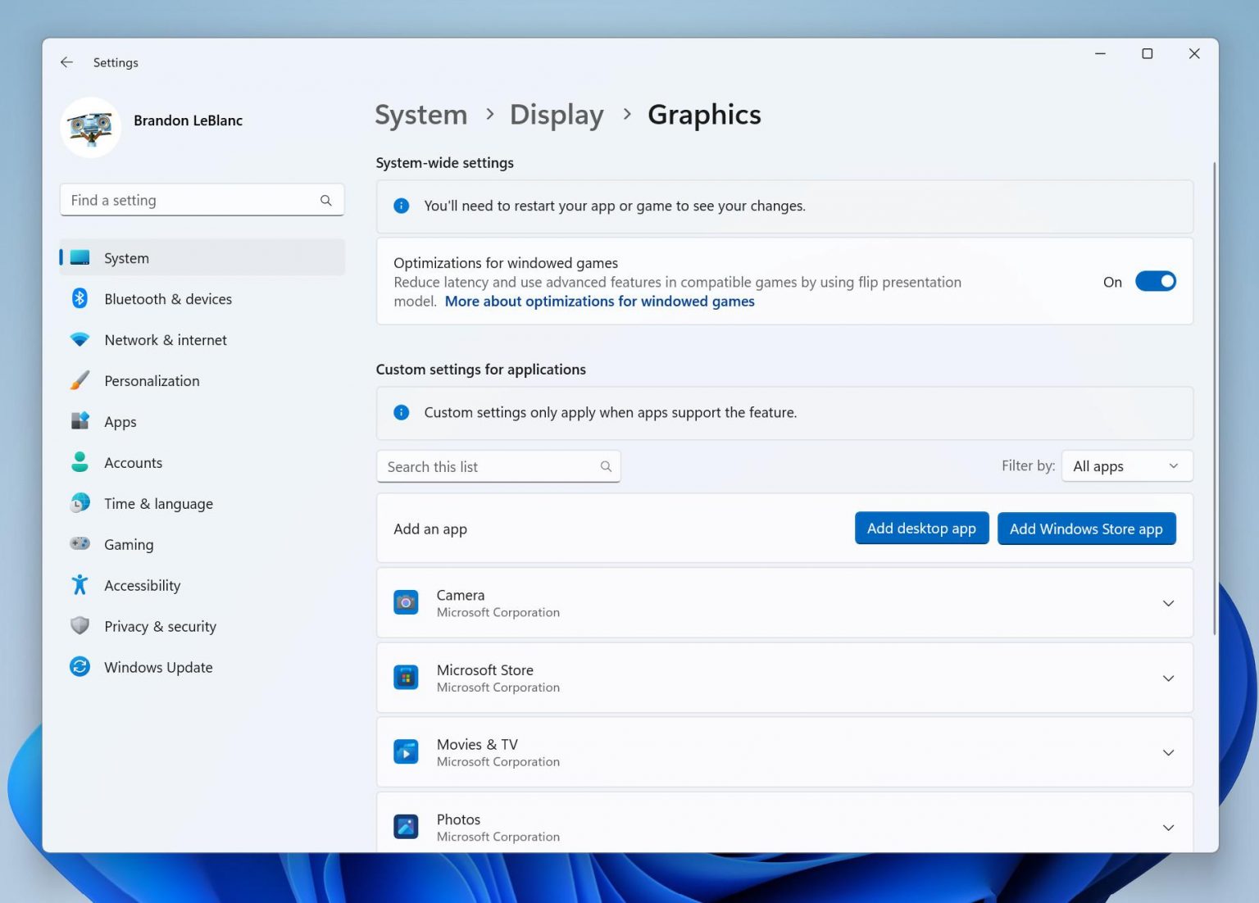Image resolution: width=1259 pixels, height=903 pixels.
Task: Click the Network & internet globe icon
Action: (x=80, y=339)
